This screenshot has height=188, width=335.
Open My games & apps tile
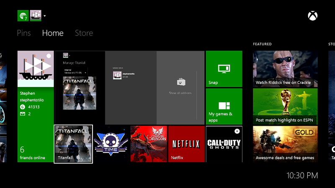pos(224,107)
